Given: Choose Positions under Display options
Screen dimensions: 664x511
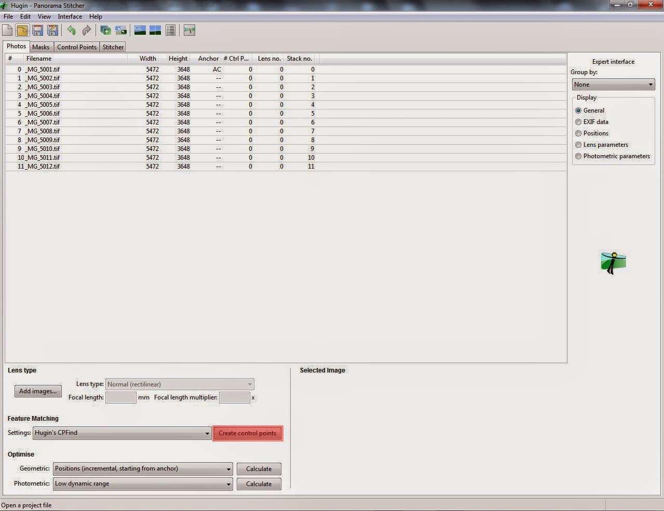Looking at the screenshot, I should click(578, 133).
